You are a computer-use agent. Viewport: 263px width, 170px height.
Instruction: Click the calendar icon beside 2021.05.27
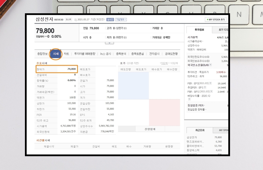point(76,20)
